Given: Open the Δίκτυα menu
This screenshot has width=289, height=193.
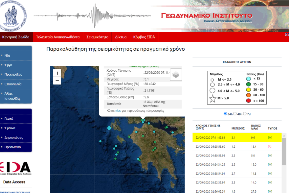Looking at the screenshot, I should click(121, 37).
